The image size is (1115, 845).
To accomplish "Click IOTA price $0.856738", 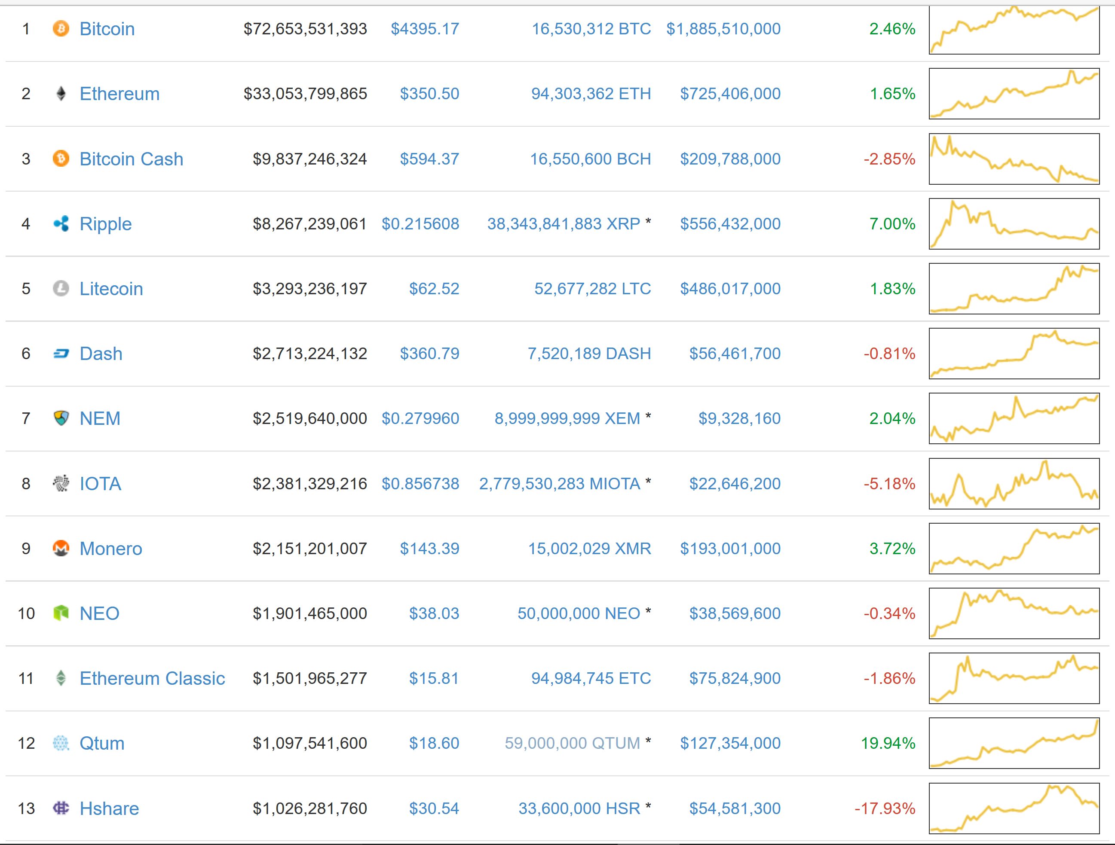I will tap(421, 484).
